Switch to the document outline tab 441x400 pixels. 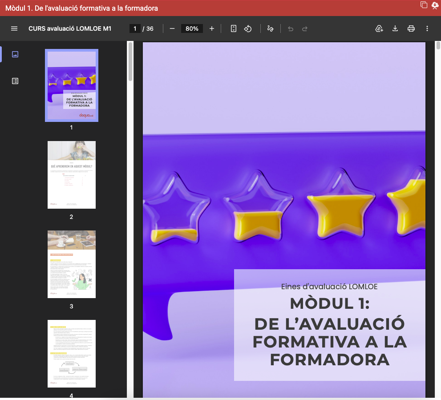click(15, 81)
